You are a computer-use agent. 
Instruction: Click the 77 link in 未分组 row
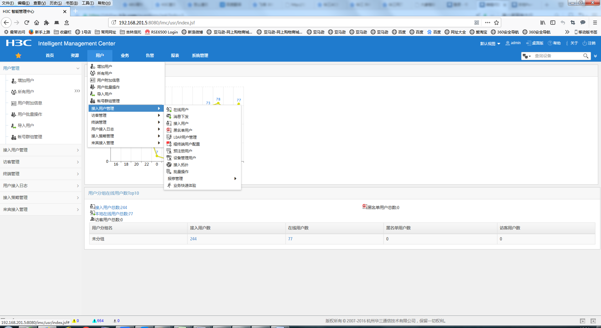tap(290, 239)
